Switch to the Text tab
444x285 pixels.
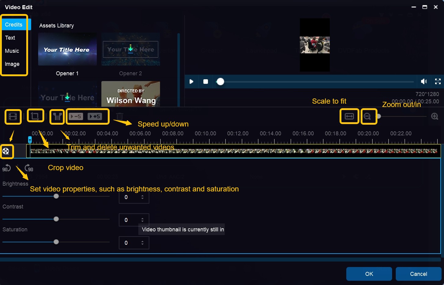coord(10,38)
